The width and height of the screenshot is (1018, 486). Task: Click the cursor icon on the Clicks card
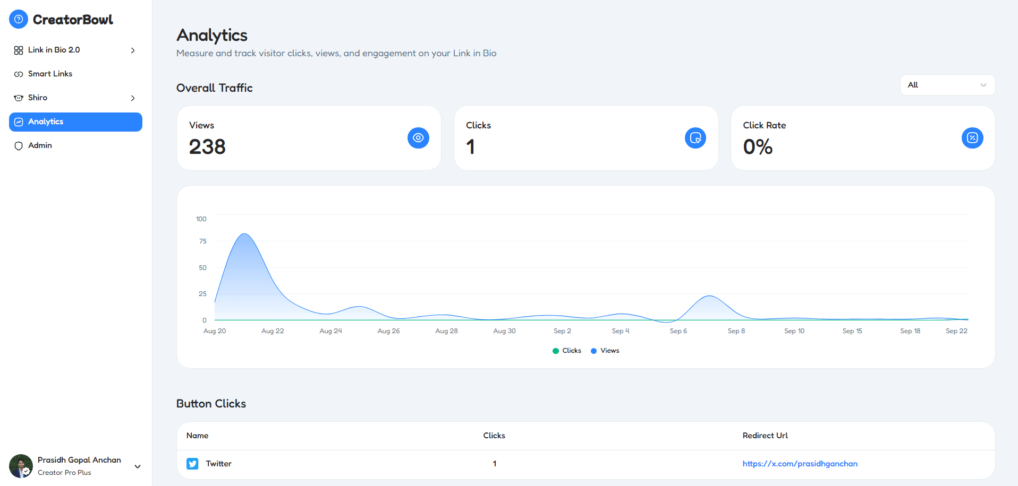point(695,138)
